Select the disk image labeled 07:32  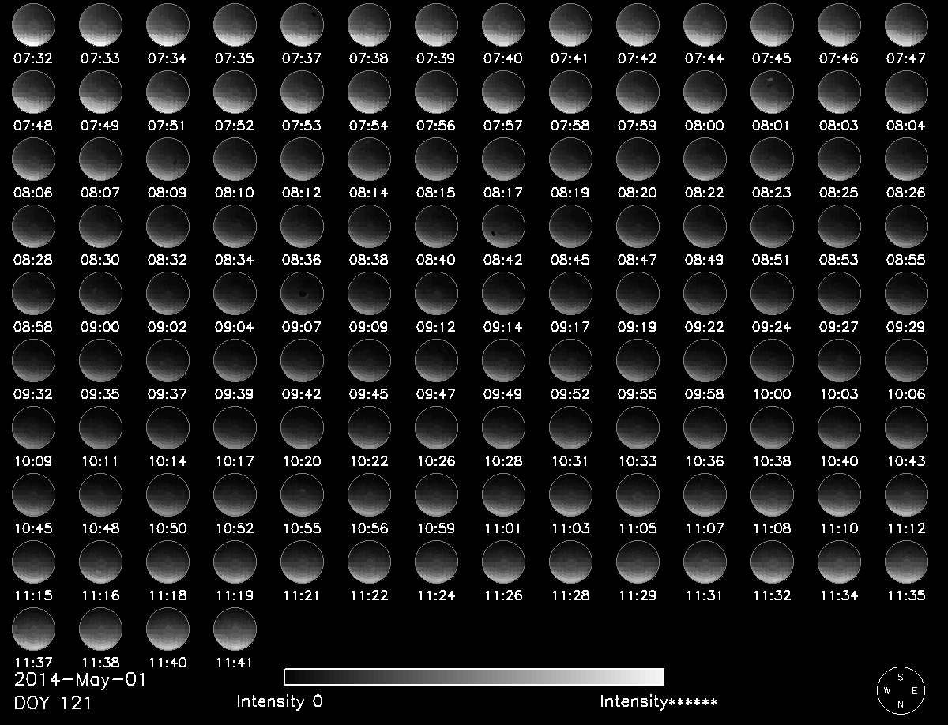33,25
